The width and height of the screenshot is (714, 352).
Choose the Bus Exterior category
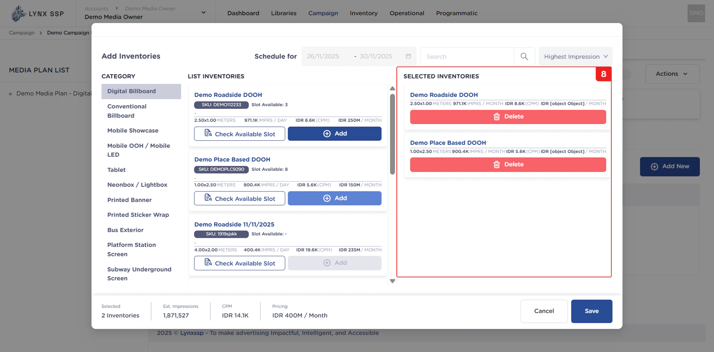(141, 230)
